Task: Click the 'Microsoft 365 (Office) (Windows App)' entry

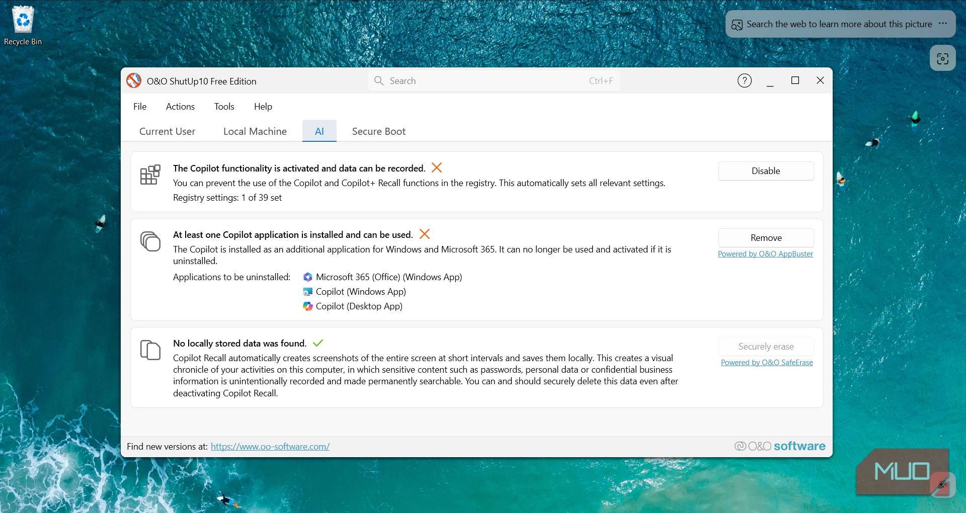Action: pos(389,277)
